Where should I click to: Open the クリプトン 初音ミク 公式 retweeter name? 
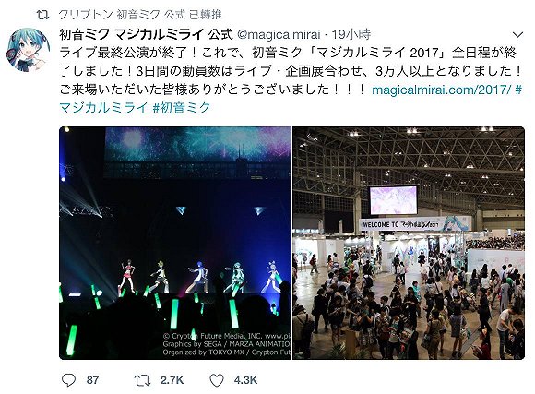(x=122, y=15)
